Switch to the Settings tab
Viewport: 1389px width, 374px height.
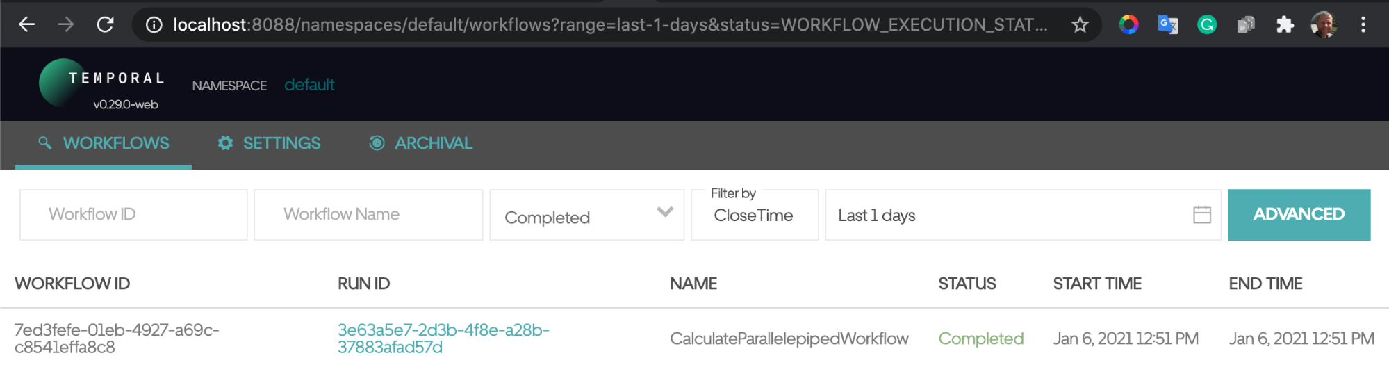point(269,143)
